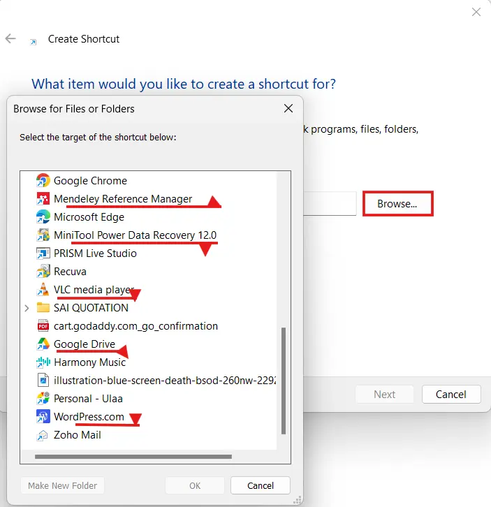Click the PDF icon of cart.godaddy.com_go_confirmation

(x=43, y=326)
